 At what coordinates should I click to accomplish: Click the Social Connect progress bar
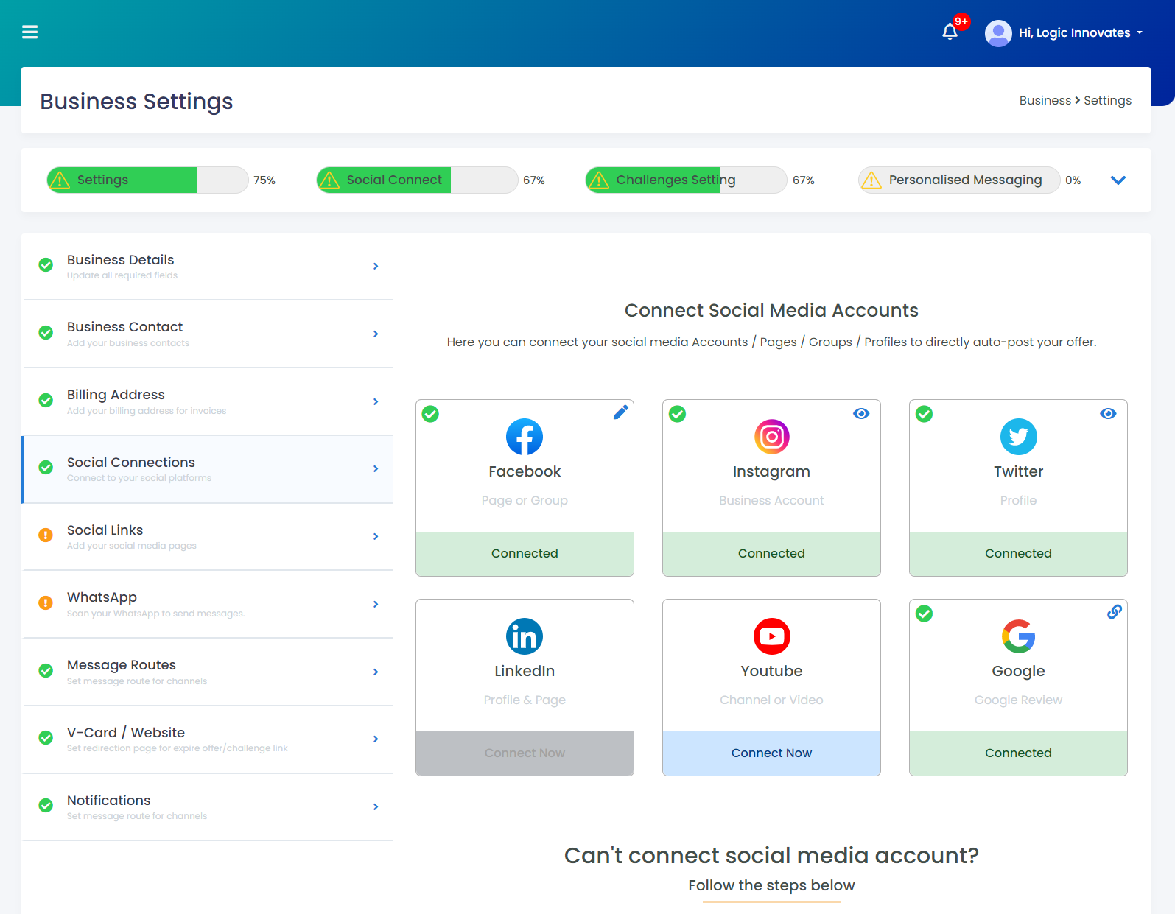pos(417,180)
